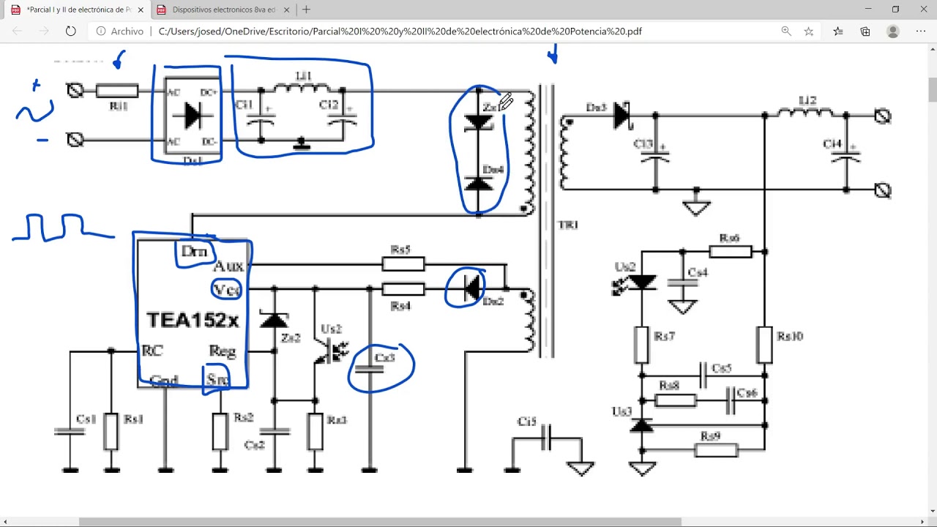Click the TR1 transformer label
The image size is (937, 527).
tap(567, 225)
